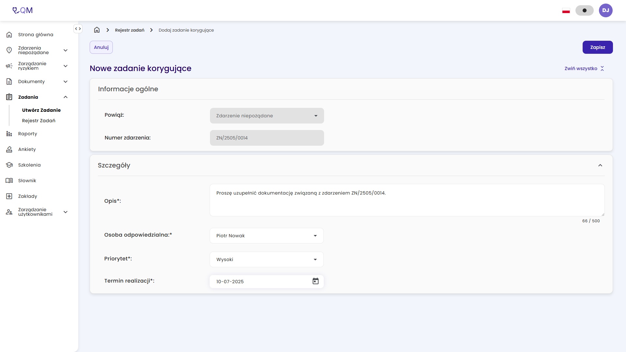The width and height of the screenshot is (626, 352).
Task: Click the Zakłady plus-box icon
Action: pos(9,196)
